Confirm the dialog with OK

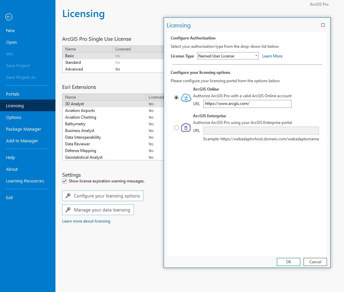tap(288, 262)
